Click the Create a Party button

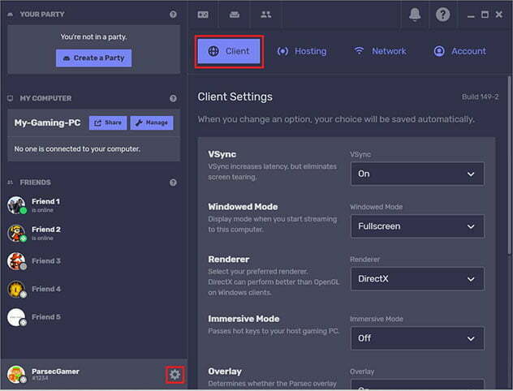click(94, 58)
